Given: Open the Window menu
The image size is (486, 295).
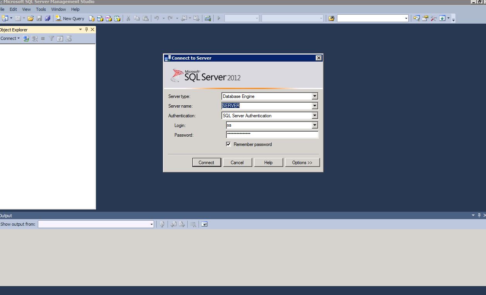Looking at the screenshot, I should point(59,9).
